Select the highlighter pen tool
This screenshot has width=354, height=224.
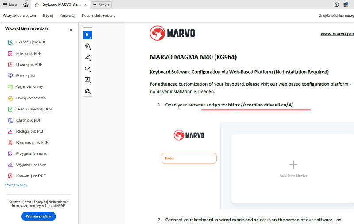[x=88, y=58]
